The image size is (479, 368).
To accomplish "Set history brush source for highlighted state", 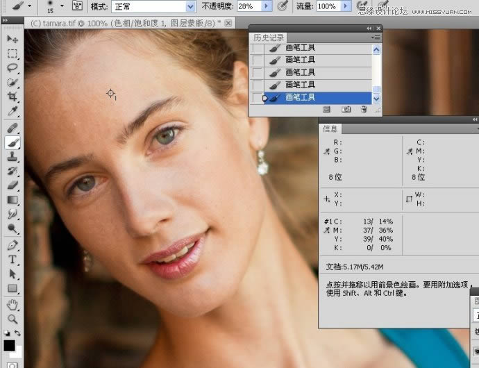I will point(257,98).
